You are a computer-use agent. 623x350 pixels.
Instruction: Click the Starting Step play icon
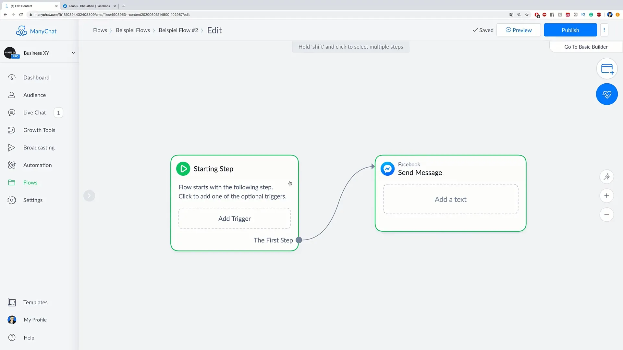[x=183, y=169]
